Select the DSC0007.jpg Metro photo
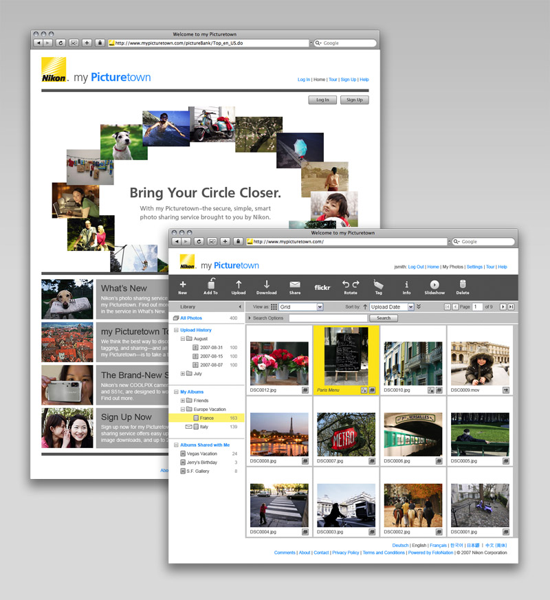 346,434
